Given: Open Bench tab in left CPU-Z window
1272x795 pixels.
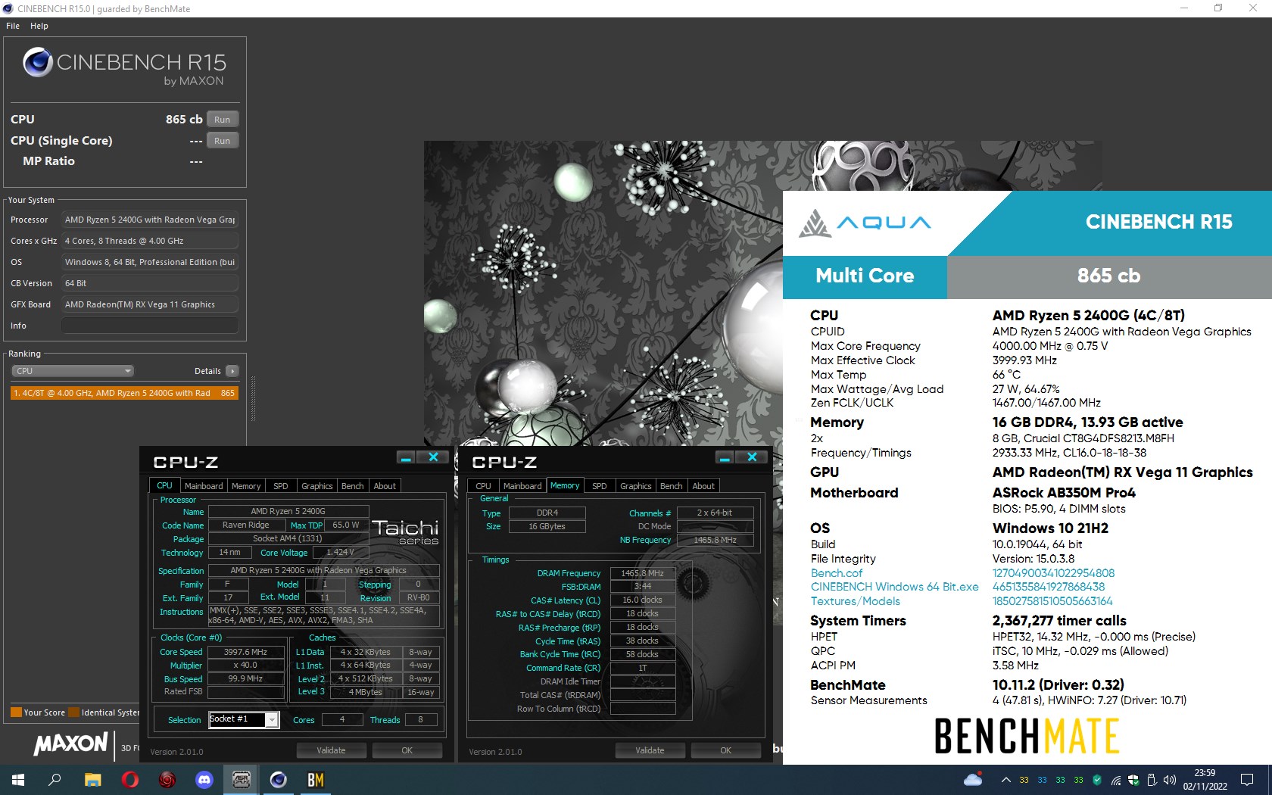Looking at the screenshot, I should click(x=353, y=486).
